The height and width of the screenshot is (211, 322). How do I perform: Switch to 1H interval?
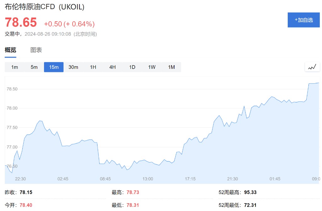click(93, 67)
